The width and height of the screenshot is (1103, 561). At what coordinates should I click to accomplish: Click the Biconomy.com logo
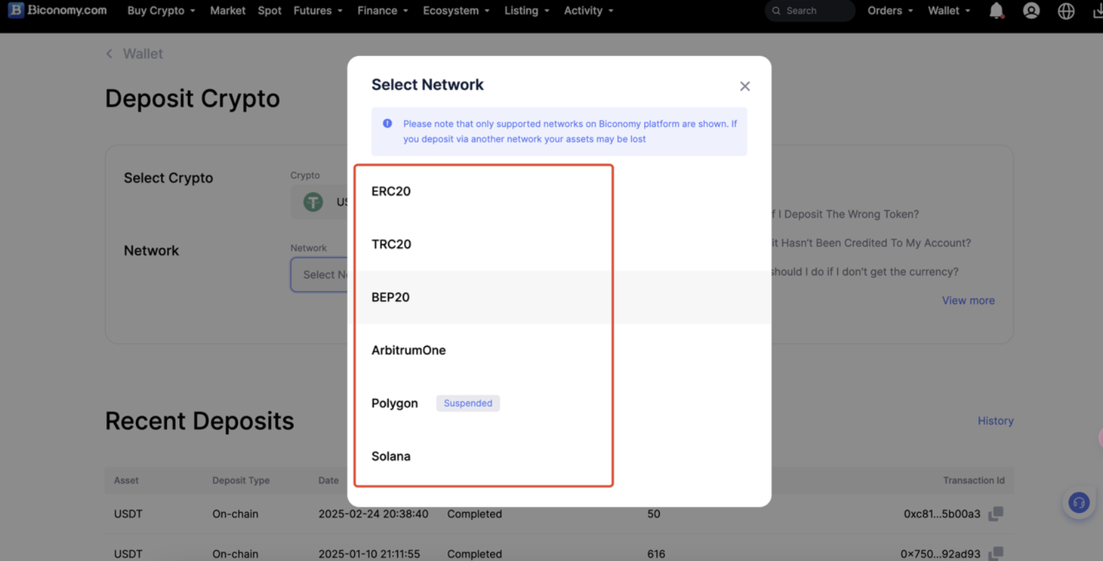(x=57, y=11)
